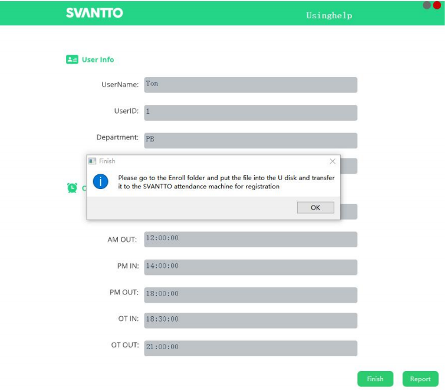Click the green alarm clock icon

(x=72, y=188)
